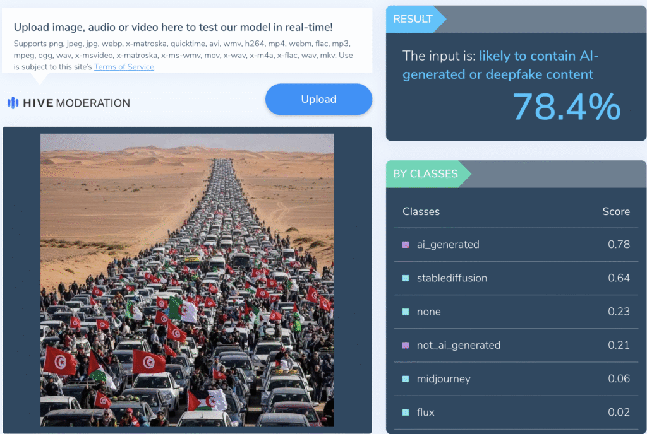
Task: Click the teal midjourney color square
Action: click(406, 379)
